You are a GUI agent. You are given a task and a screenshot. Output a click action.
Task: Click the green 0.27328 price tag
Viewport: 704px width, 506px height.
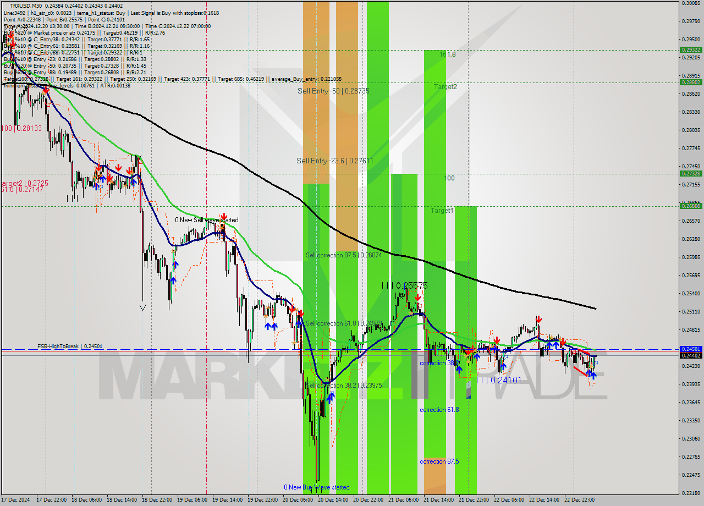pyautogui.click(x=691, y=173)
